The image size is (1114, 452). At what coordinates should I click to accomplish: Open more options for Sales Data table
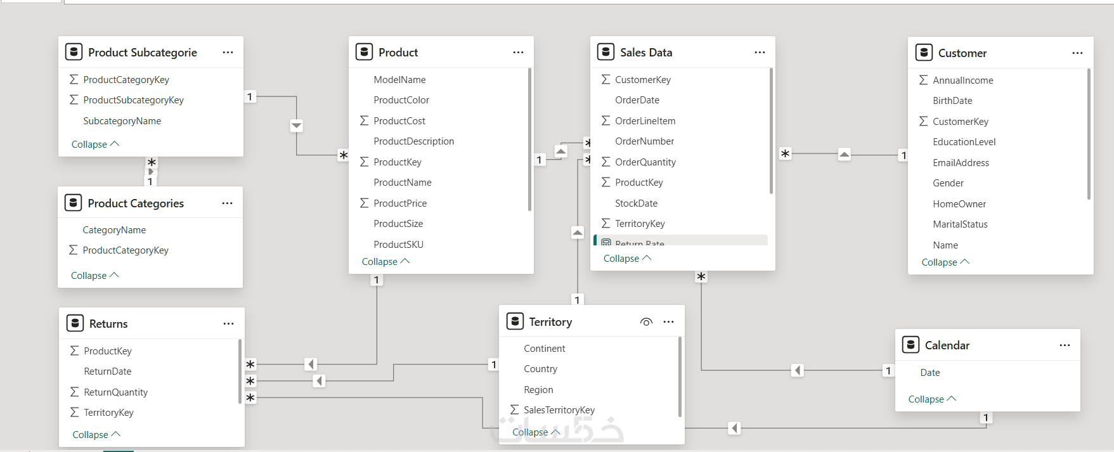coord(760,52)
